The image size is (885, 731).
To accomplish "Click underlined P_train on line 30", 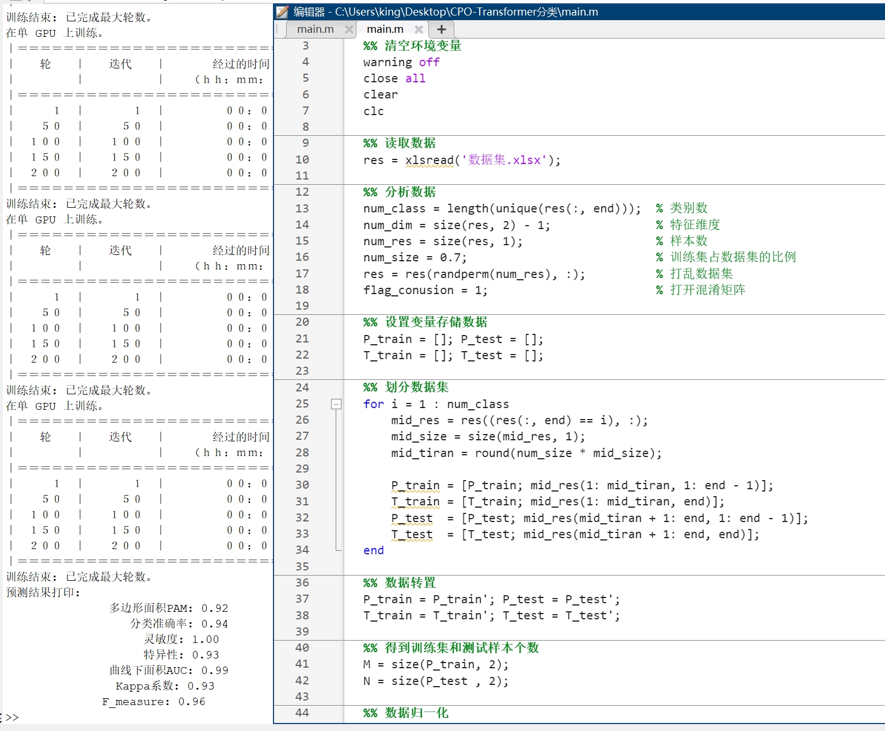I will pyautogui.click(x=415, y=486).
